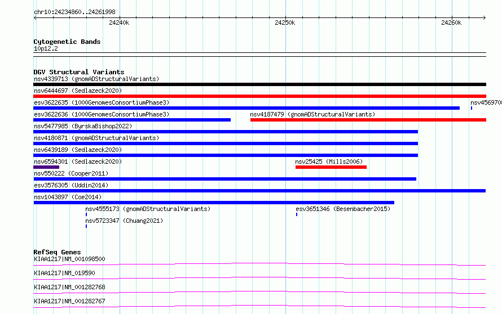Click small nsv4555173 gnomAD variant marker
The width and height of the screenshot is (502, 314).
pos(86,214)
